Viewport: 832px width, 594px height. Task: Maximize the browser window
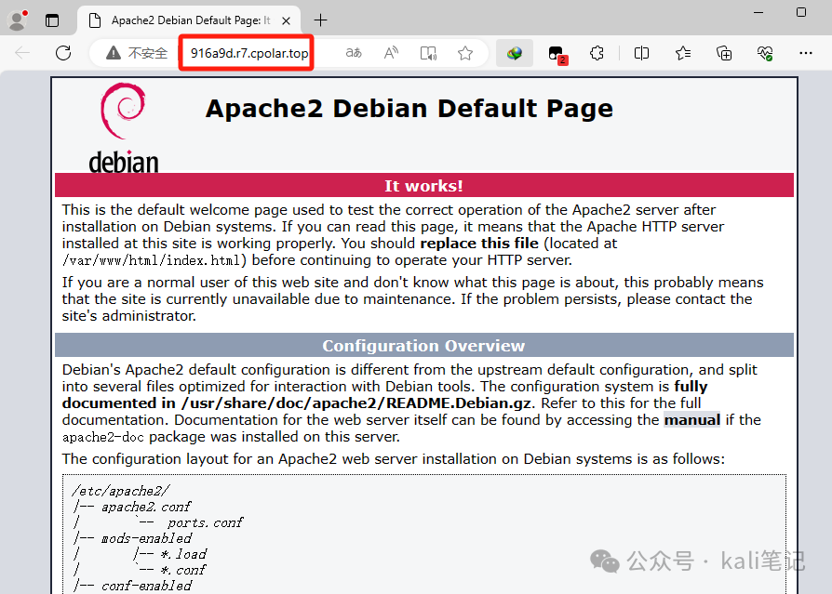[801, 12]
